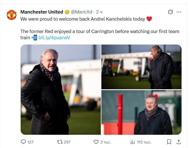Image resolution: width=190 pixels, height=148 pixels.
Task: Open the three-dot more options menu
Action: (x=179, y=12)
